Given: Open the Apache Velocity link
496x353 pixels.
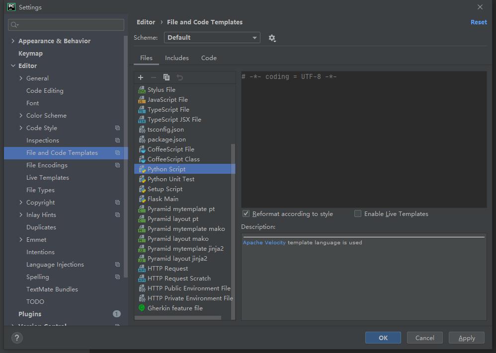Looking at the screenshot, I should tap(264, 243).
